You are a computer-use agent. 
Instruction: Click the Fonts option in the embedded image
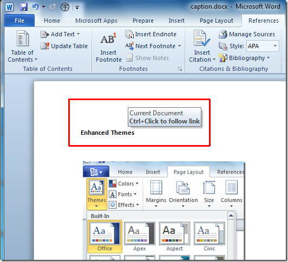pyautogui.click(x=123, y=194)
